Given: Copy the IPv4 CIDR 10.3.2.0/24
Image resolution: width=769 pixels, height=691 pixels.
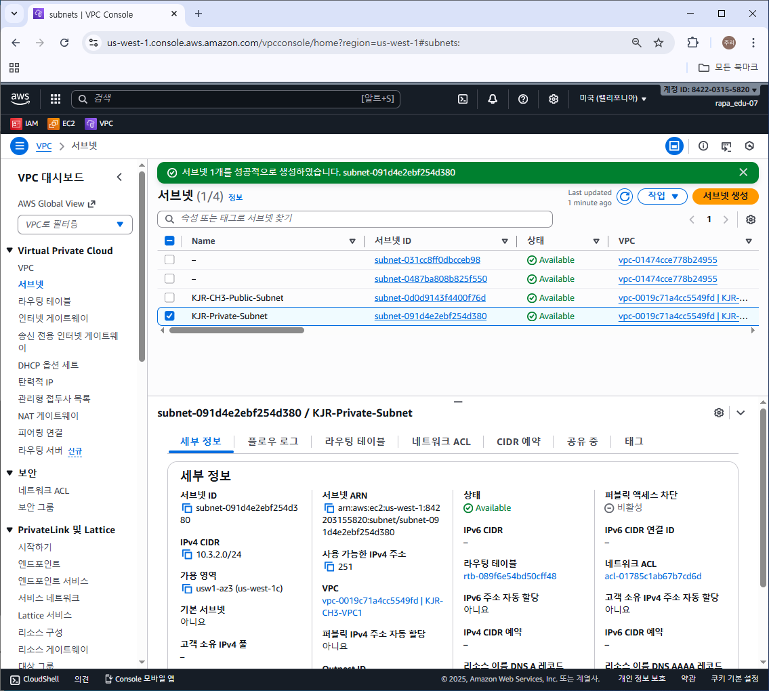Looking at the screenshot, I should point(187,555).
